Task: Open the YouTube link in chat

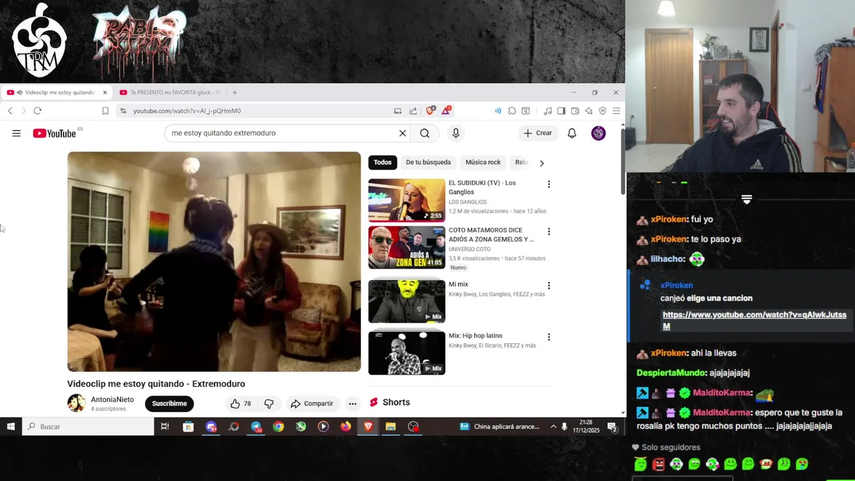Action: (754, 320)
